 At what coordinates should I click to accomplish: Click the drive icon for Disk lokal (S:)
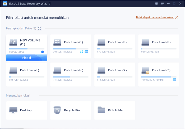(x=101, y=70)
